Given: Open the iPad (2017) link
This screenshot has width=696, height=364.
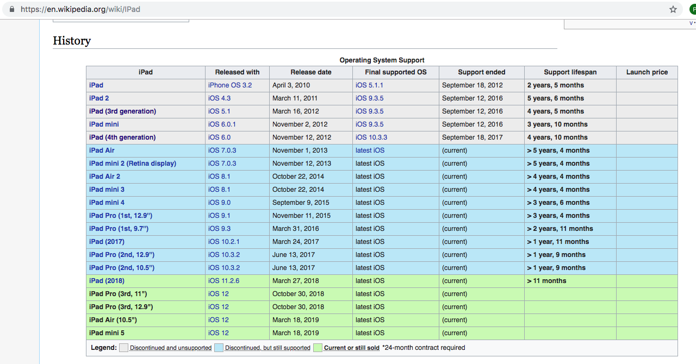Looking at the screenshot, I should pyautogui.click(x=107, y=242).
